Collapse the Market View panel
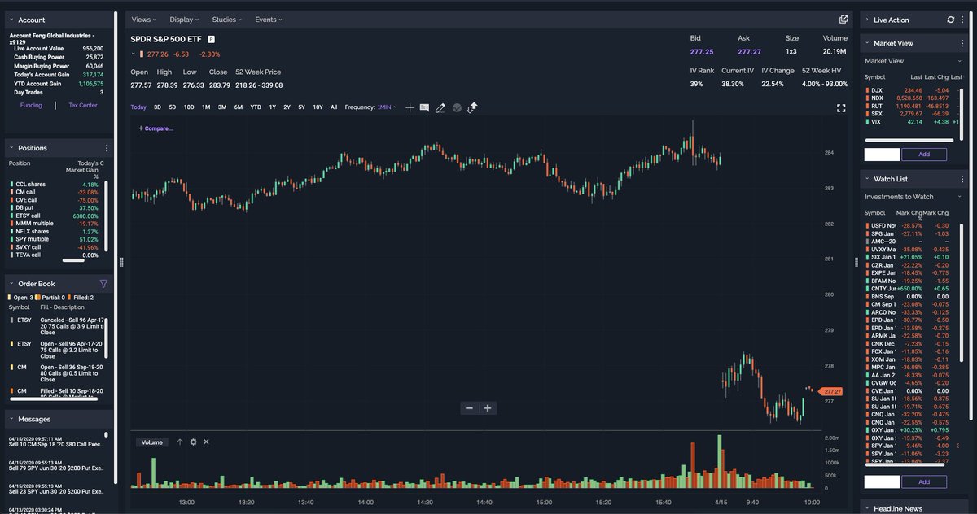The height and width of the screenshot is (514, 977). pyautogui.click(x=867, y=43)
